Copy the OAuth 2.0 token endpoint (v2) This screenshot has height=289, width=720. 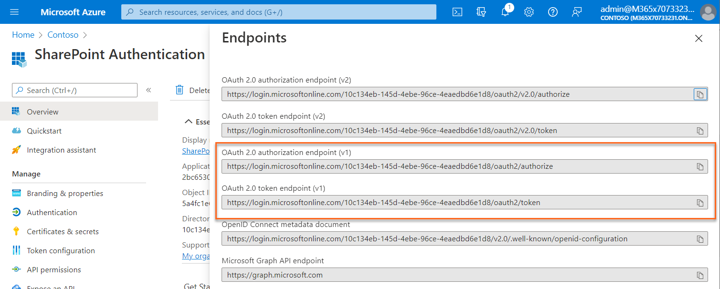[x=700, y=130]
